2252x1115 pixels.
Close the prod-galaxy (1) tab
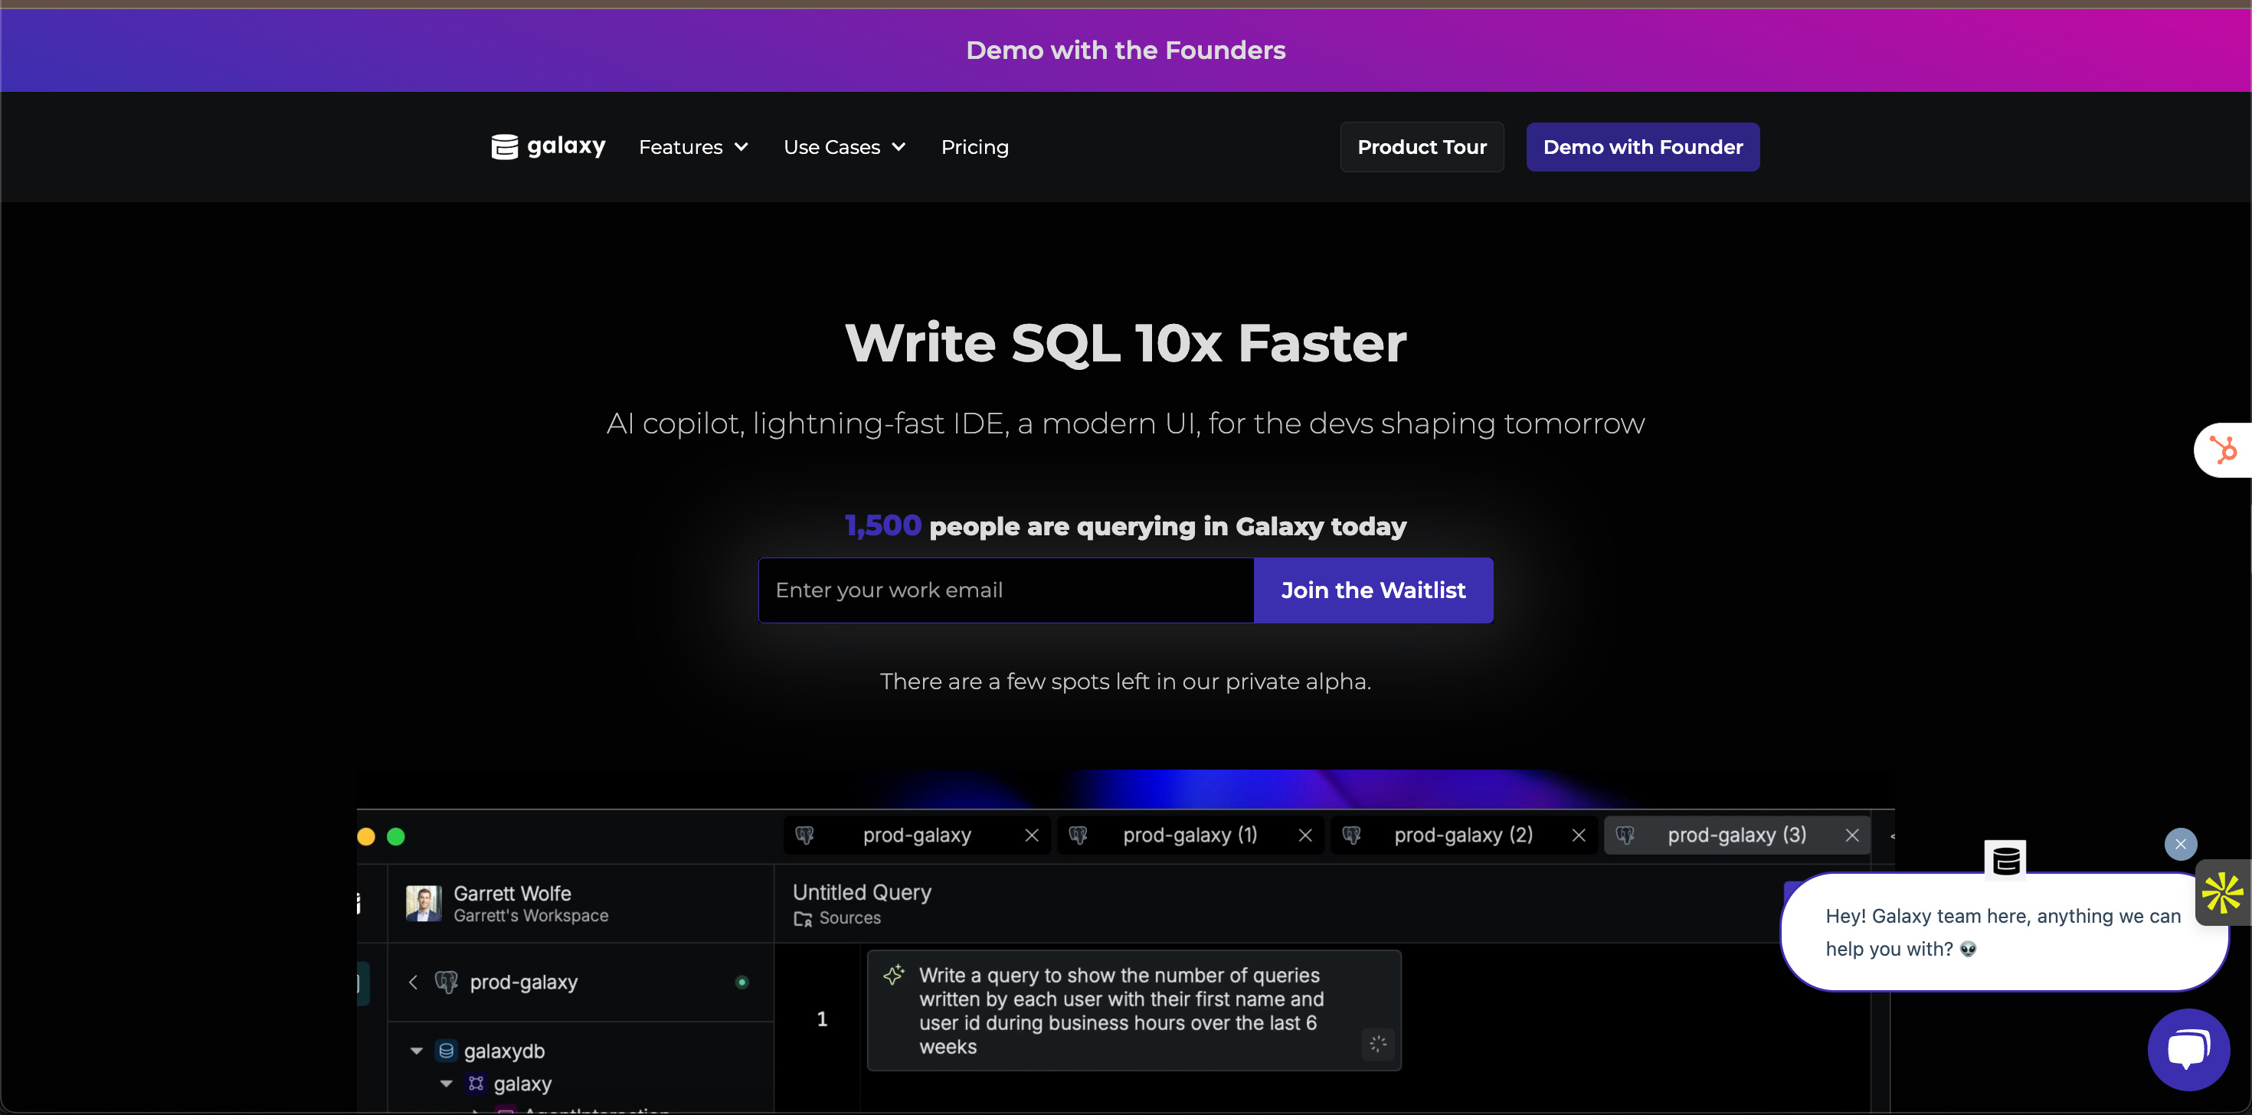pyautogui.click(x=1305, y=835)
